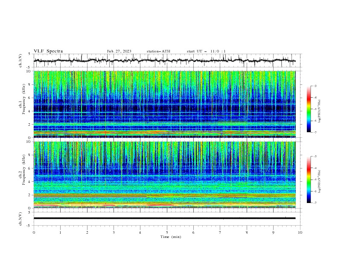Click the 5 tick label on time axis

pos(167,232)
